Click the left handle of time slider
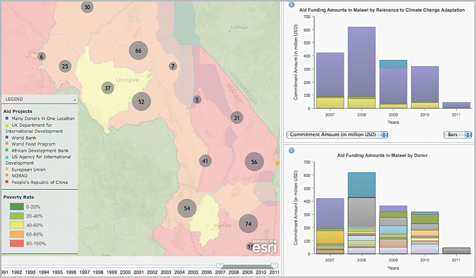 pyautogui.click(x=219, y=265)
